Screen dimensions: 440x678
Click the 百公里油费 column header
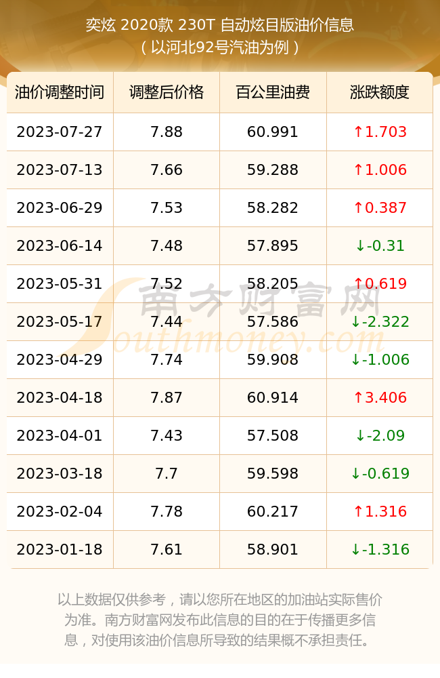pos(273,92)
